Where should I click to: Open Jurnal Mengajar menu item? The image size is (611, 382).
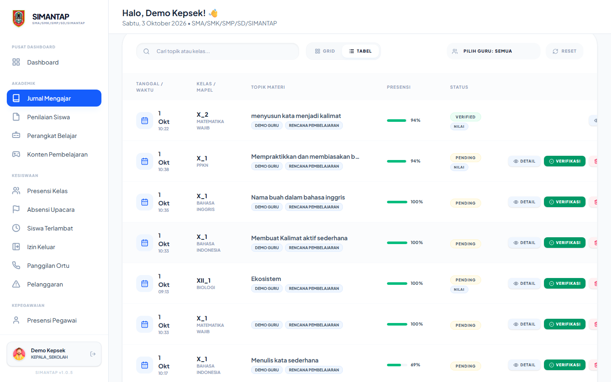(54, 98)
